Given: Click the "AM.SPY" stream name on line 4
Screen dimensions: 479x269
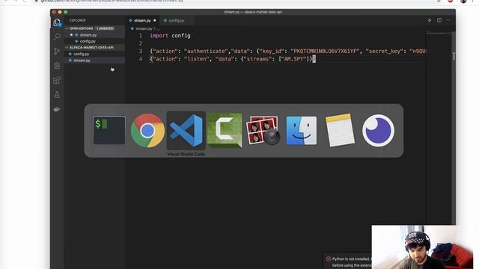Looking at the screenshot, I should coord(295,59).
